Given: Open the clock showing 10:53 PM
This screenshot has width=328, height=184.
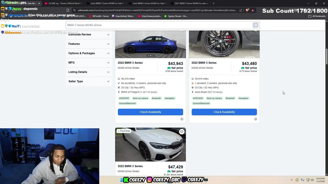Looking at the screenshot, I should click(x=320, y=180).
